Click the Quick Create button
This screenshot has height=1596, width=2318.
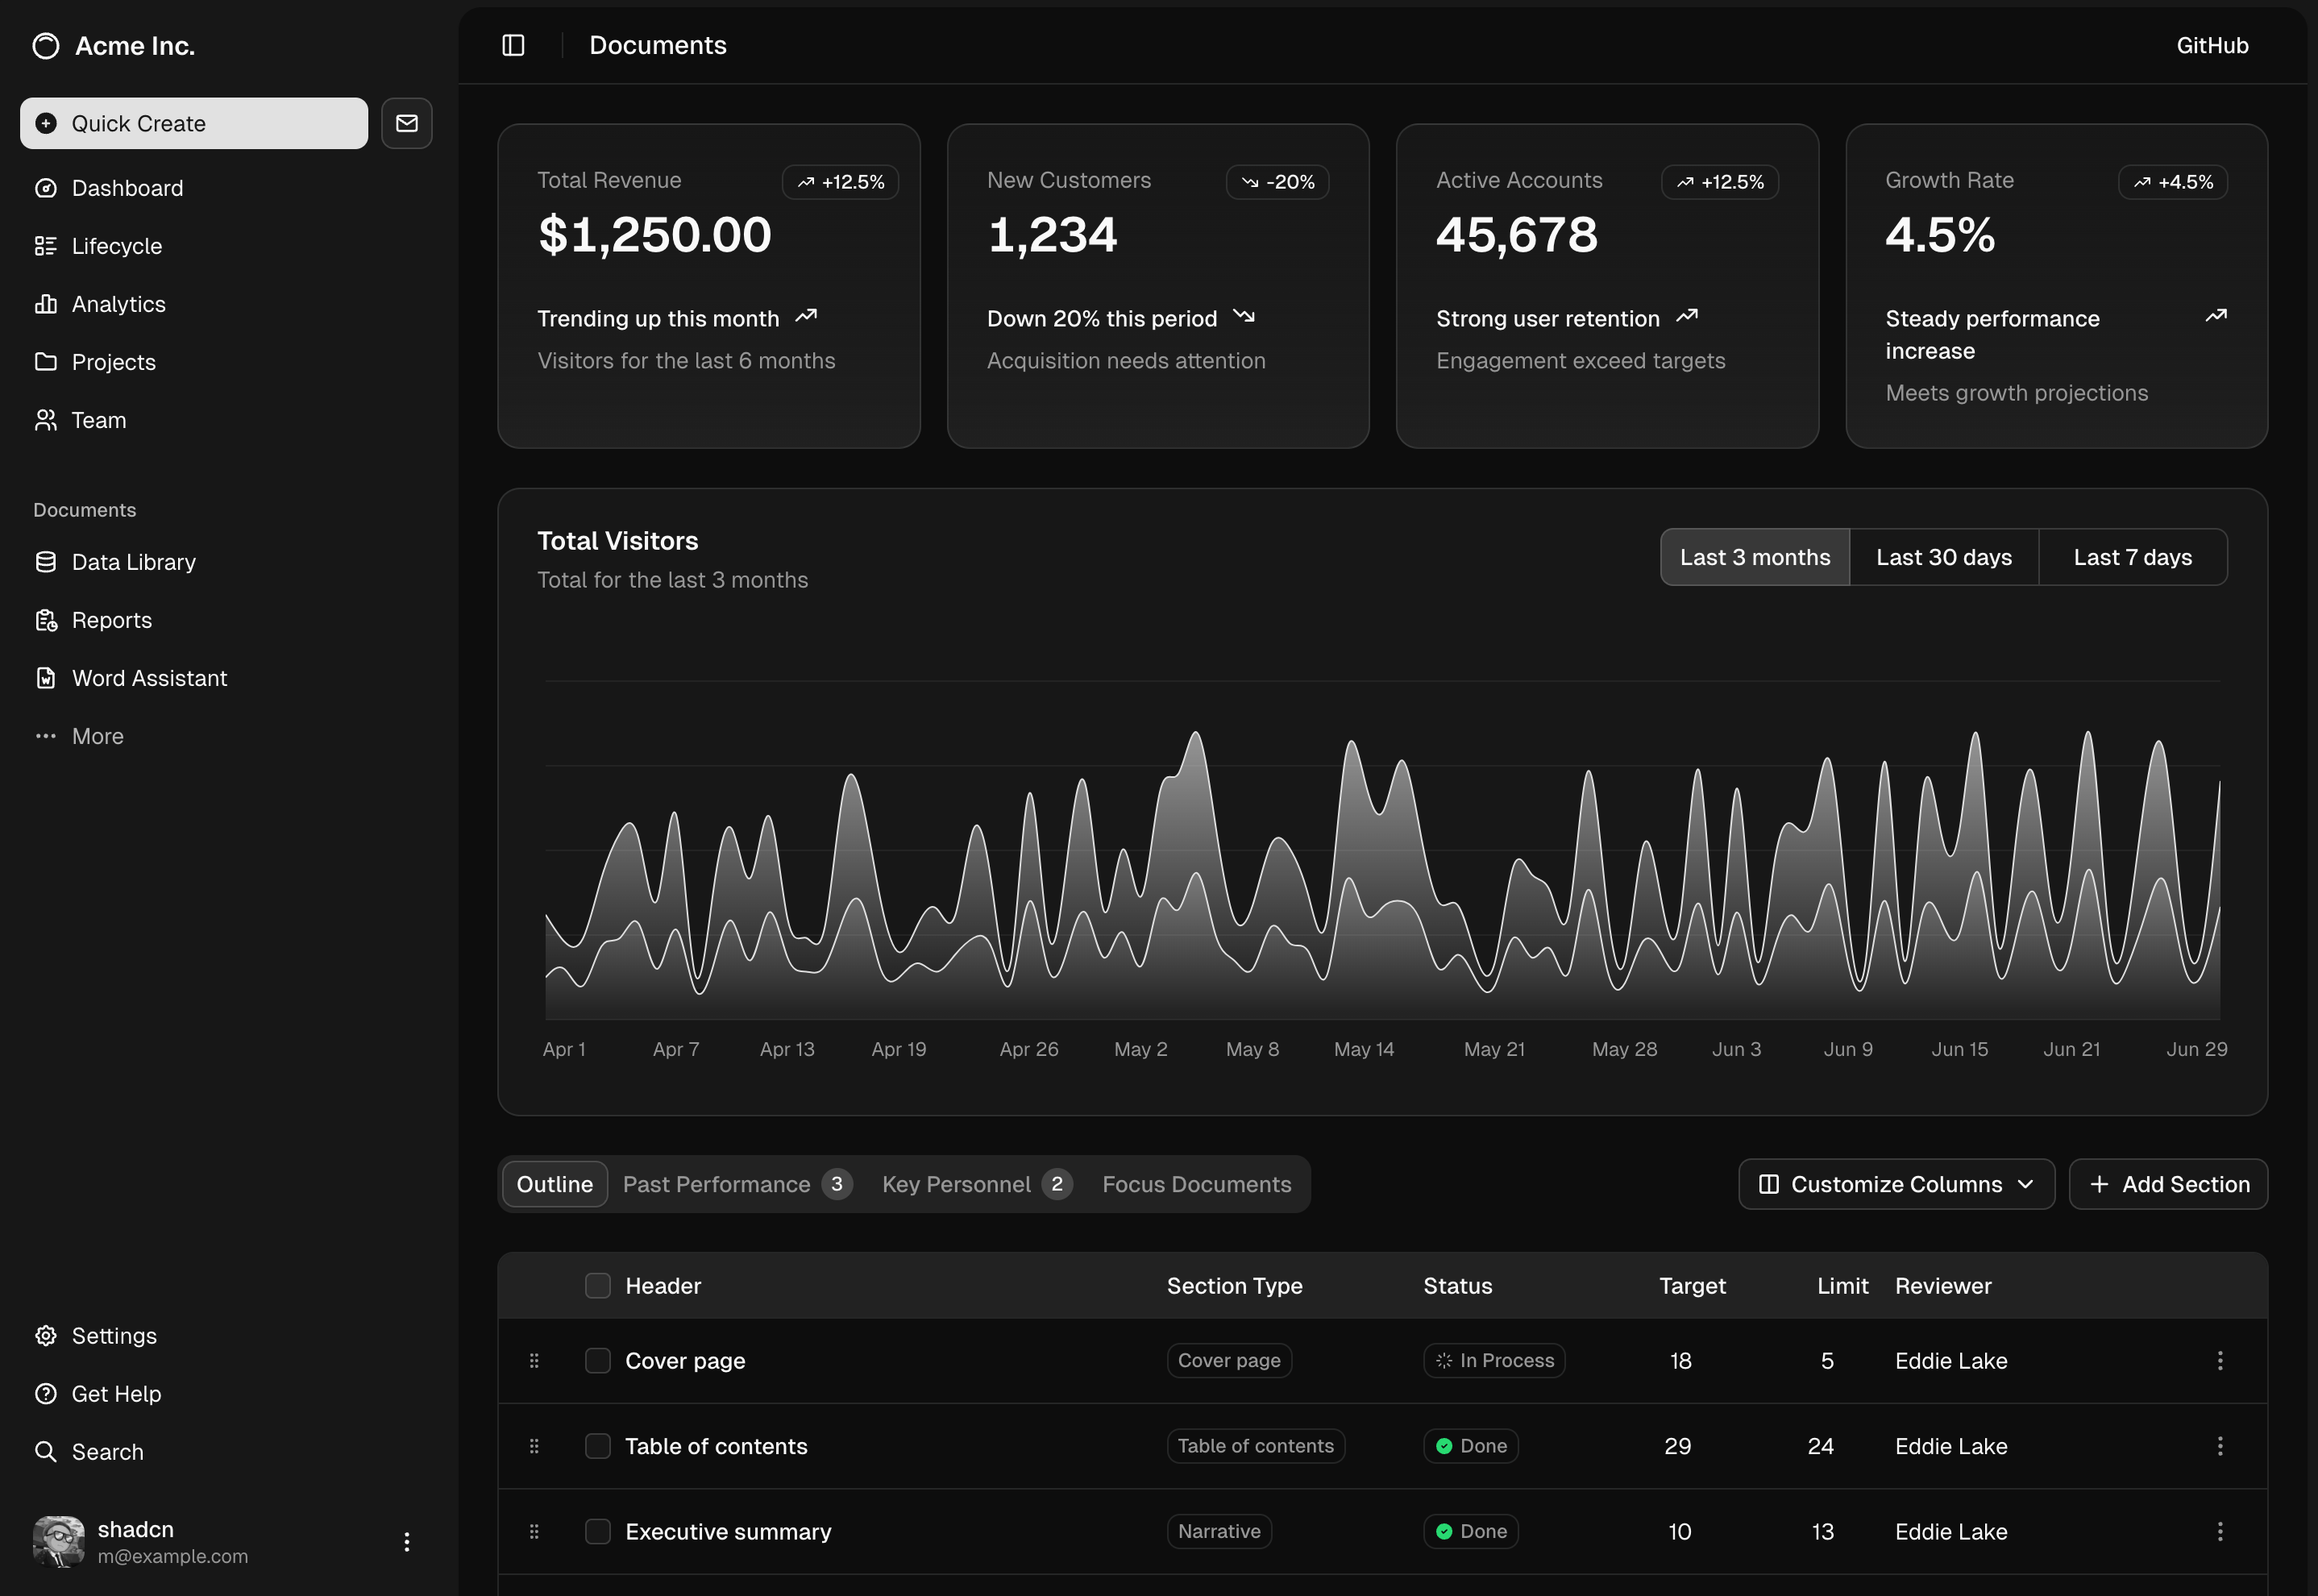194,123
